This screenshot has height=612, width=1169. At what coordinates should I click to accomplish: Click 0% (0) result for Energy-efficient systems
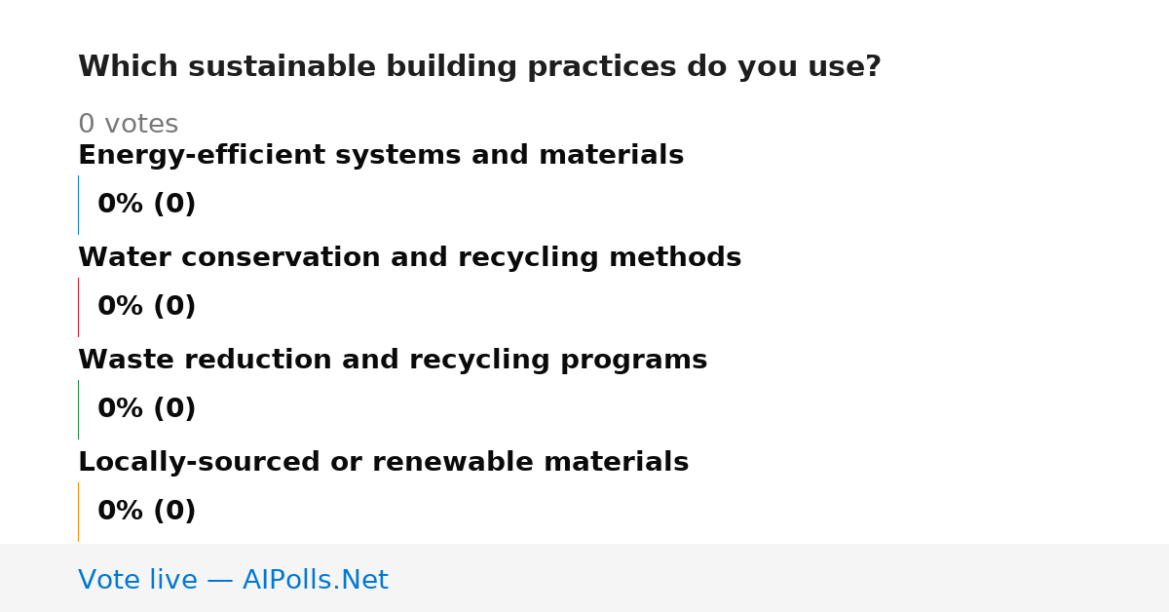pyautogui.click(x=147, y=205)
